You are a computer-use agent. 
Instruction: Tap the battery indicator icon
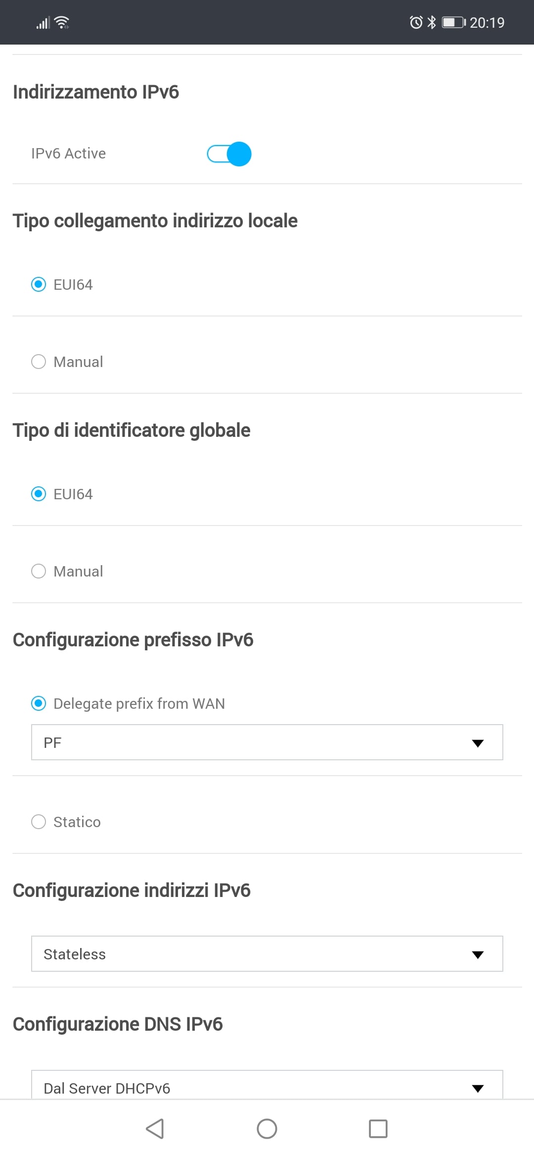tap(453, 22)
